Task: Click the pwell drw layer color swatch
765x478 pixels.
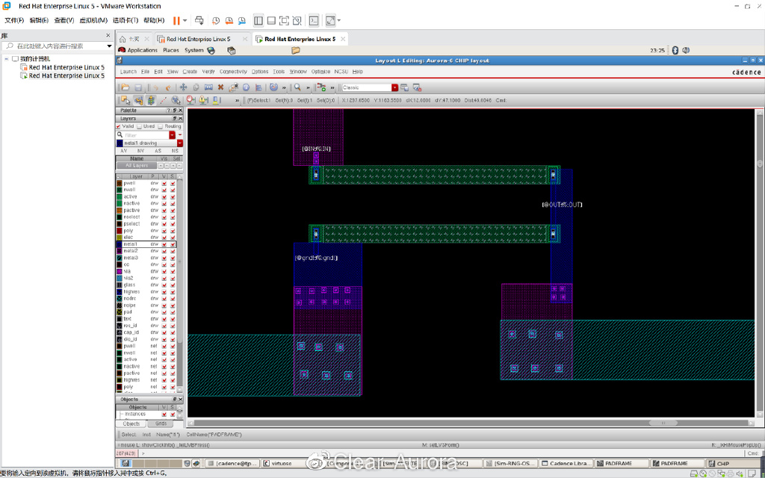Action: [119, 184]
